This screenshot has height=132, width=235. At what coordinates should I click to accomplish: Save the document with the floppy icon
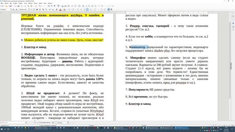[10, 6]
